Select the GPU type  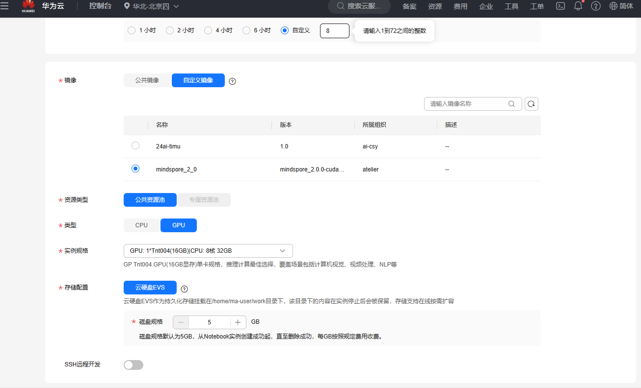(179, 225)
